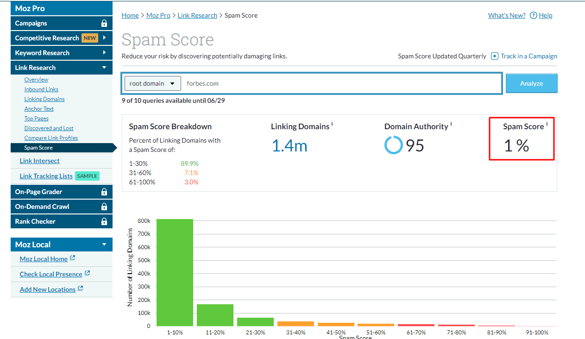Screen dimensions: 585x339
Task: Open Anchor Text page
Action: point(39,109)
